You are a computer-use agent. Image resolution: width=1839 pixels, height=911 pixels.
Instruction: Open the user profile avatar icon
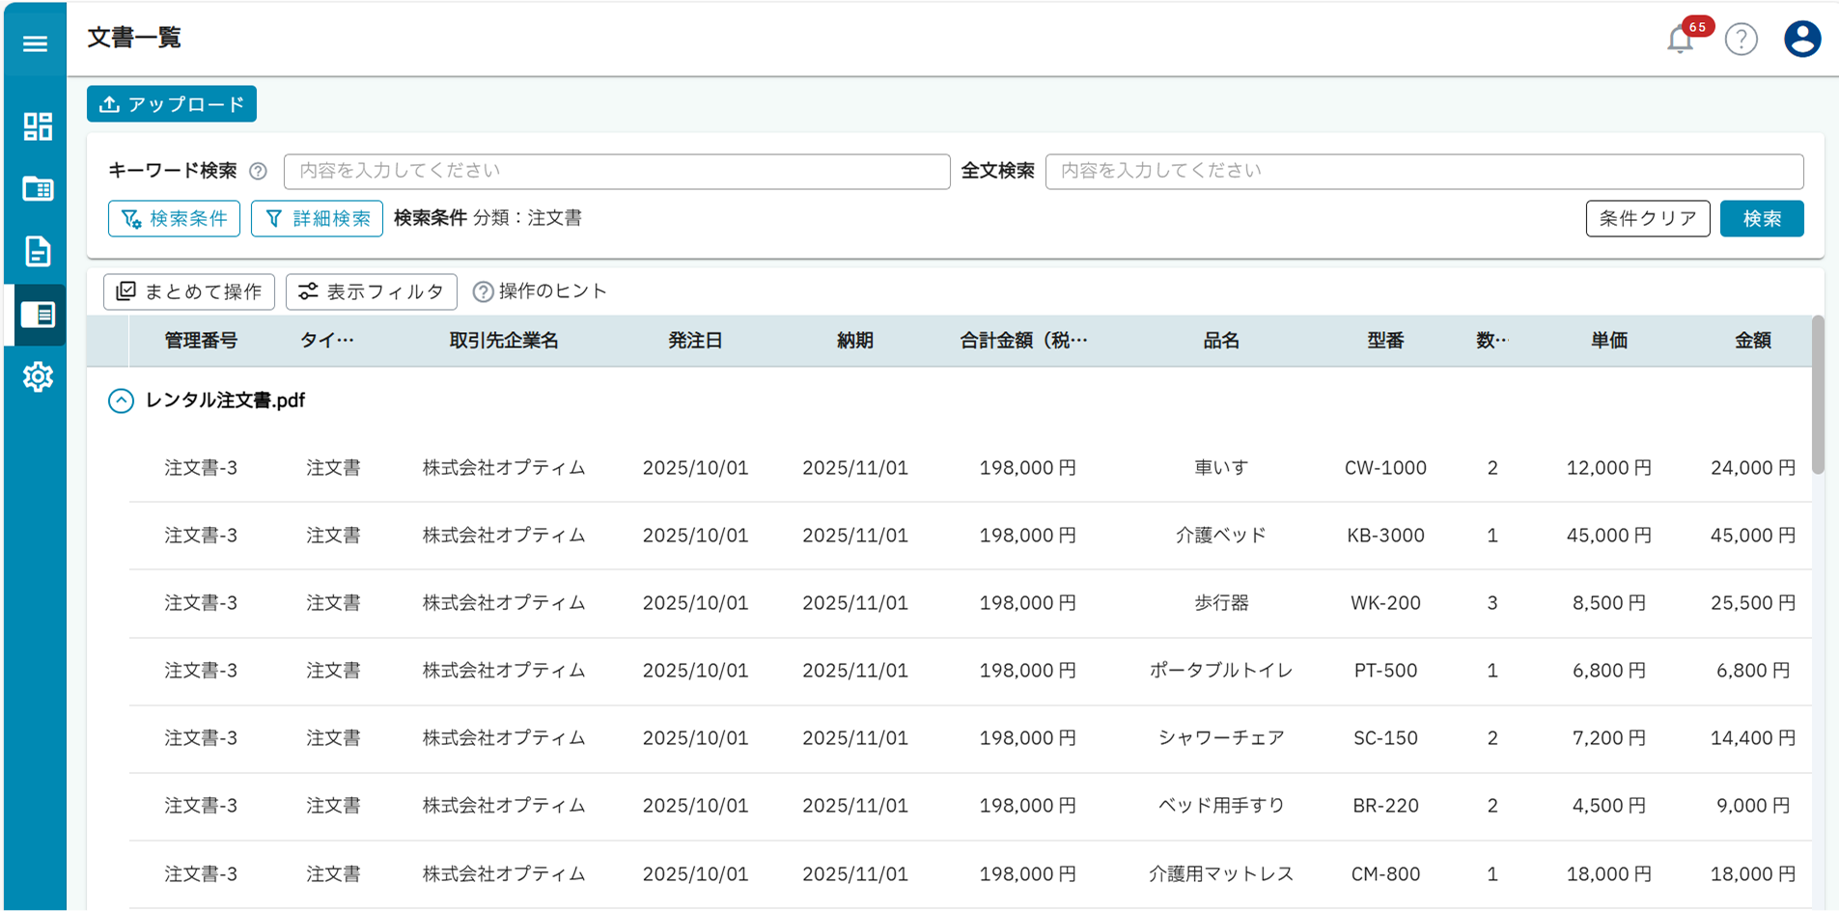1801,39
